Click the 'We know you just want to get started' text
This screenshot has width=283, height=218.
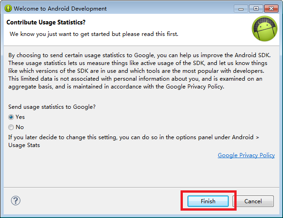pos(94,34)
